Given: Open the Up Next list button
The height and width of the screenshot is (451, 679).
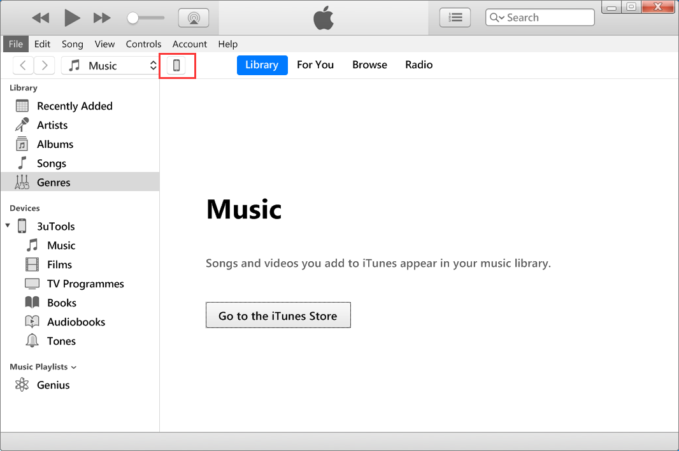Looking at the screenshot, I should 455,18.
